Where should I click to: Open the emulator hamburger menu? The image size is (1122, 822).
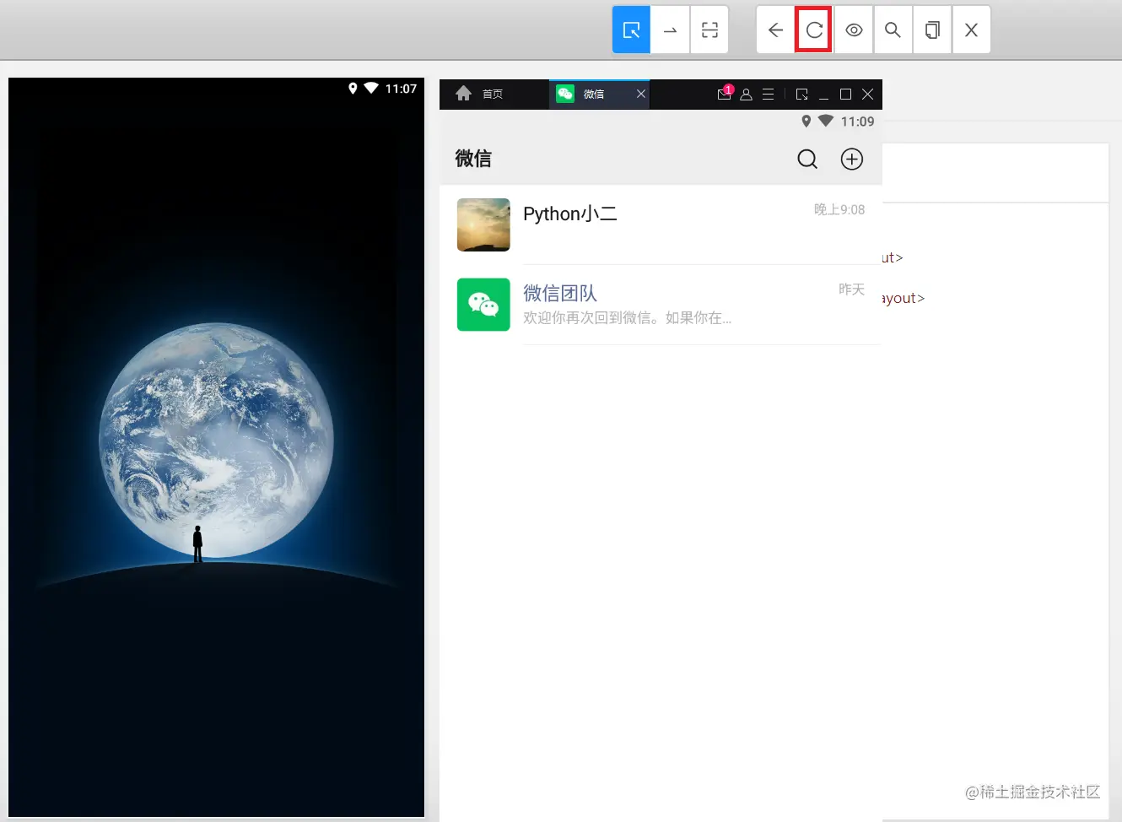tap(768, 95)
